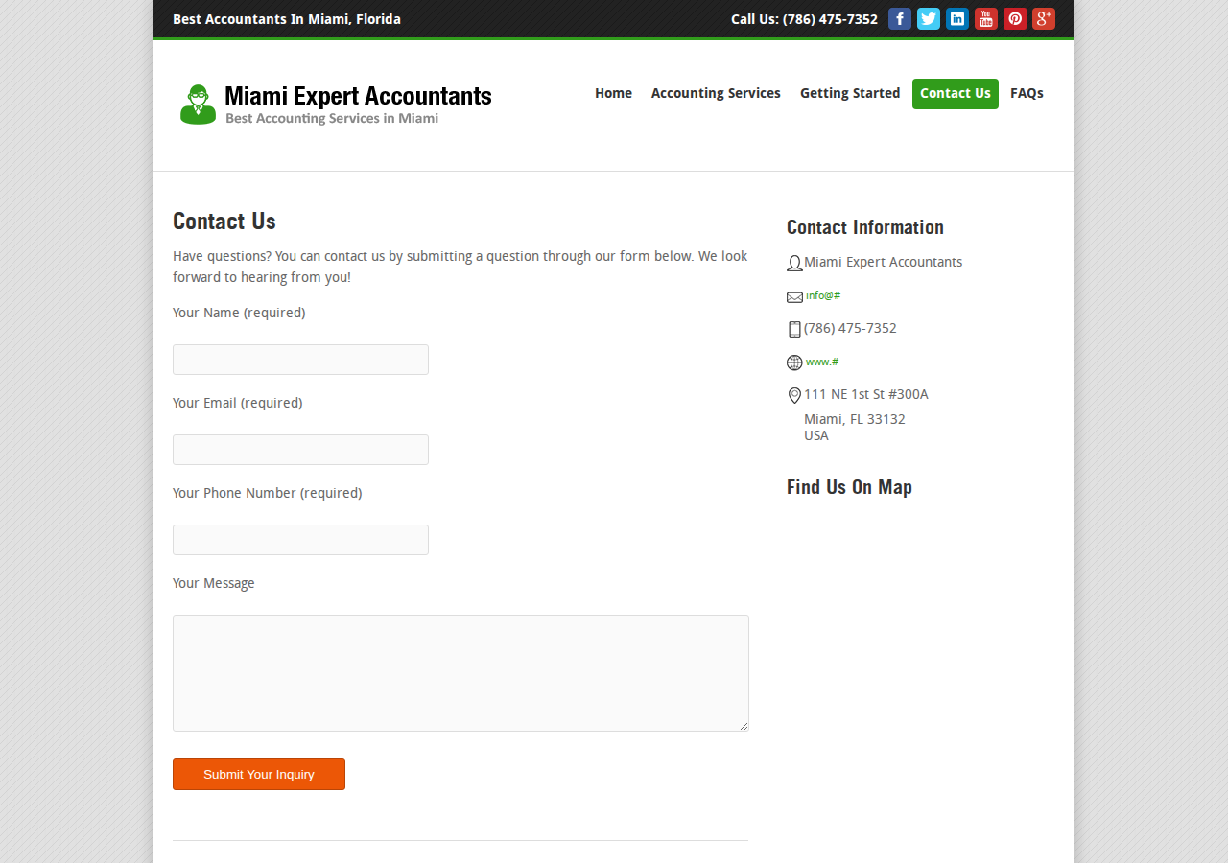
Task: Click the person icon beside Miami Expert Accountants
Action: click(794, 264)
